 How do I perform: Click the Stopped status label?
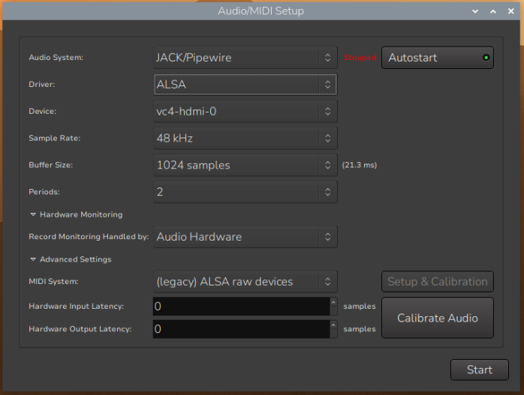pyautogui.click(x=360, y=58)
